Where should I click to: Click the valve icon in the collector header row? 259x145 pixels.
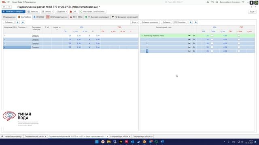189,35
